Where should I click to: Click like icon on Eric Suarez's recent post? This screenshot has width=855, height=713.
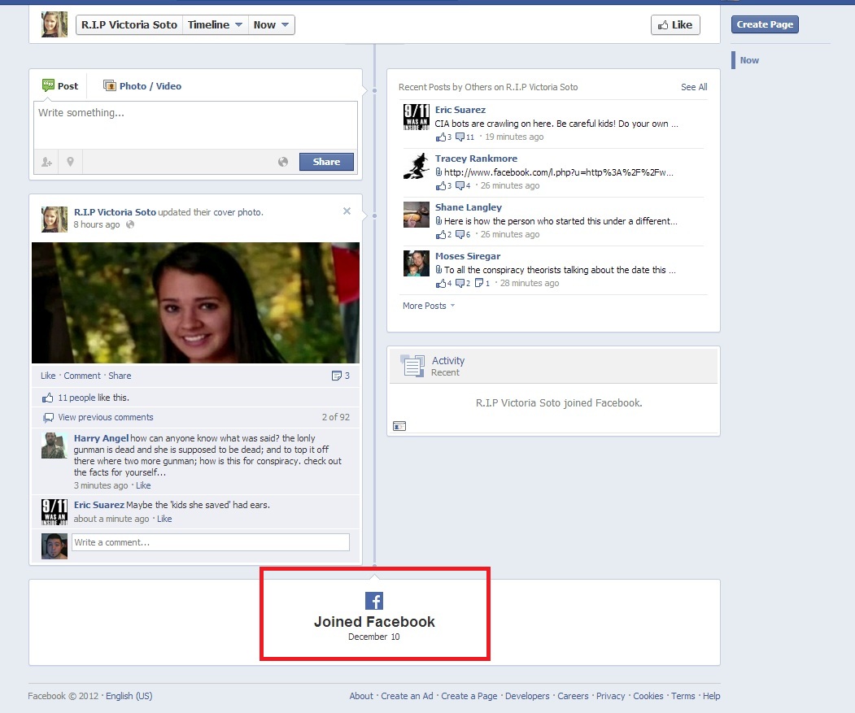441,137
